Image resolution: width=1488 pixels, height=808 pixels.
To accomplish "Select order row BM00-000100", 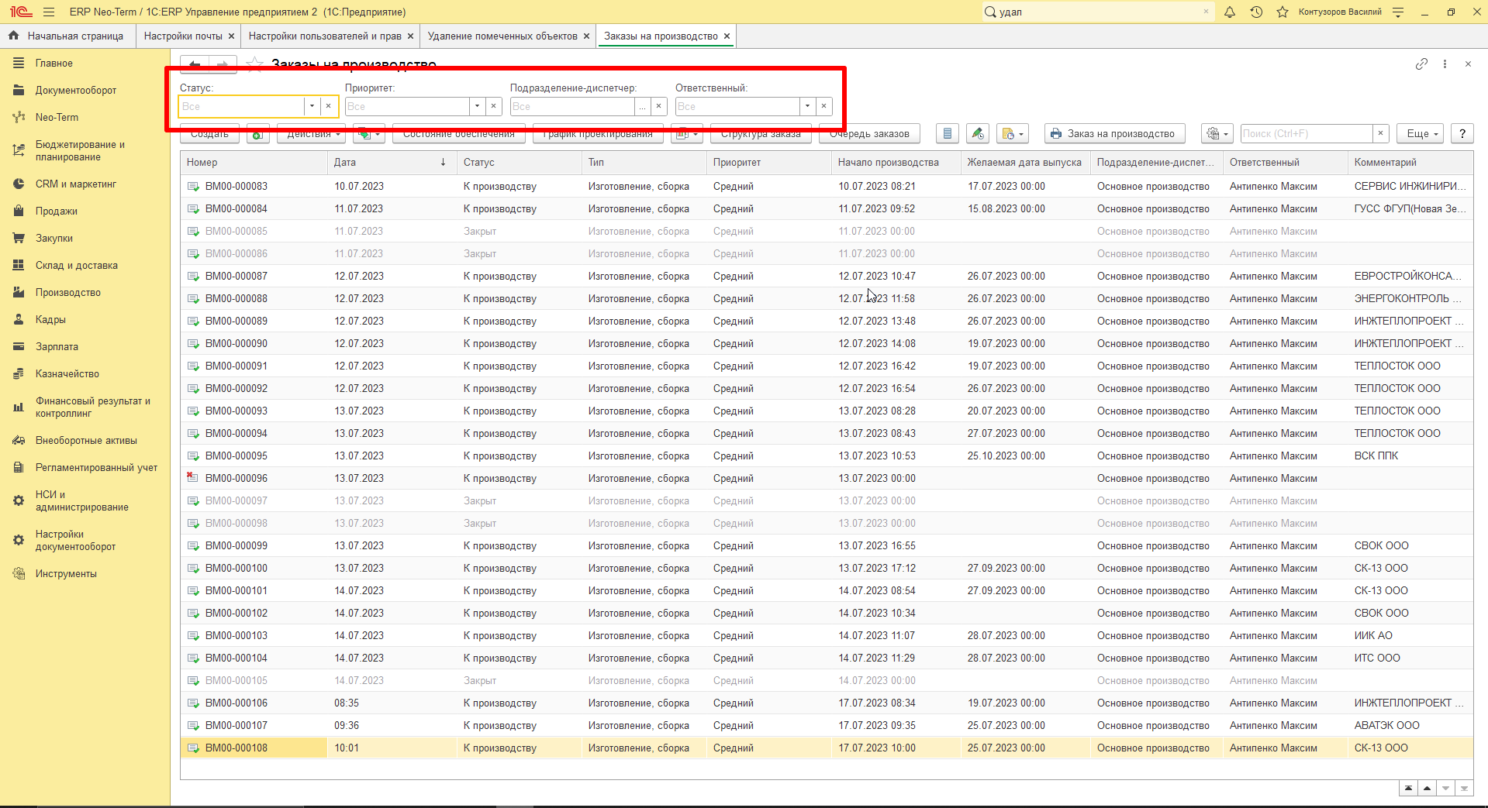I will (827, 568).
